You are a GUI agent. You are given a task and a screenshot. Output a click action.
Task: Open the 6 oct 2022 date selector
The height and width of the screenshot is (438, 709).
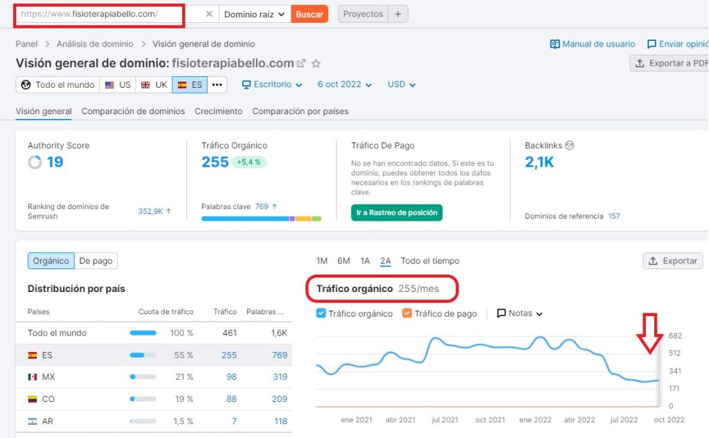[341, 84]
